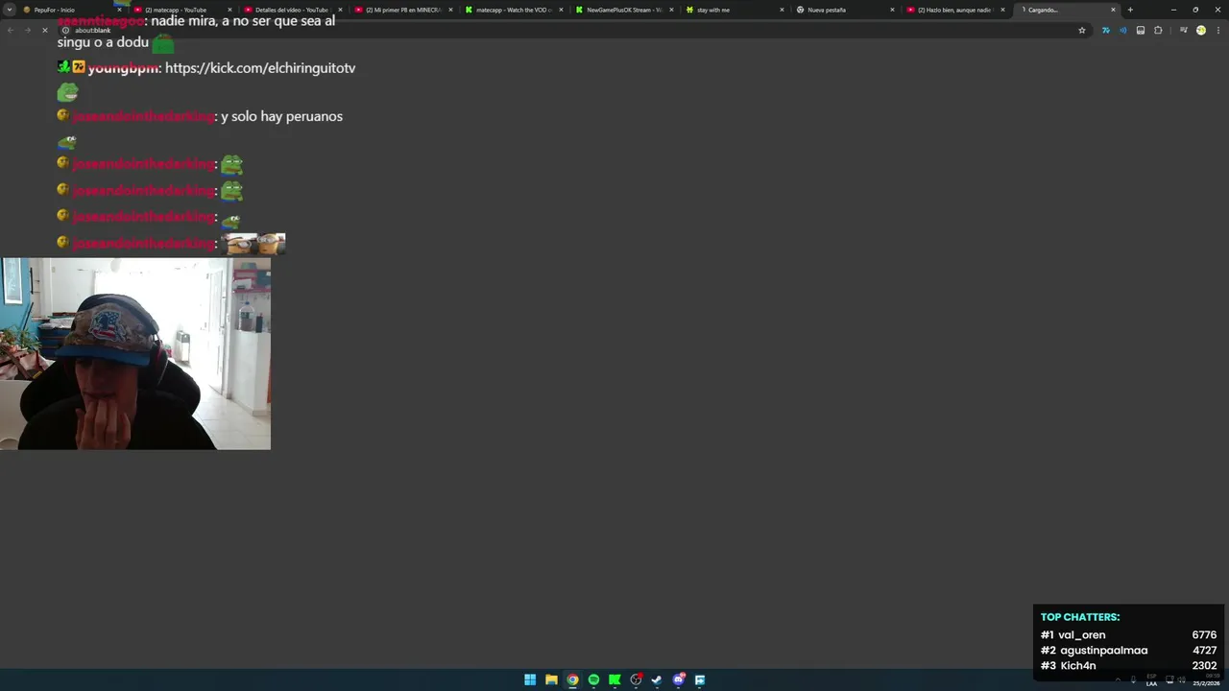1229x691 pixels.
Task: Switch to the Nueva pestaña tab
Action: point(845,10)
